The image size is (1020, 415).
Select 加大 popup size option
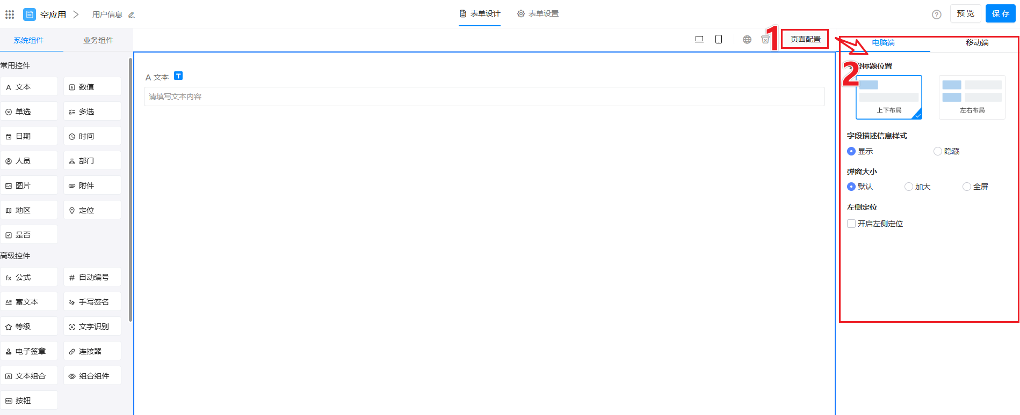(x=909, y=187)
